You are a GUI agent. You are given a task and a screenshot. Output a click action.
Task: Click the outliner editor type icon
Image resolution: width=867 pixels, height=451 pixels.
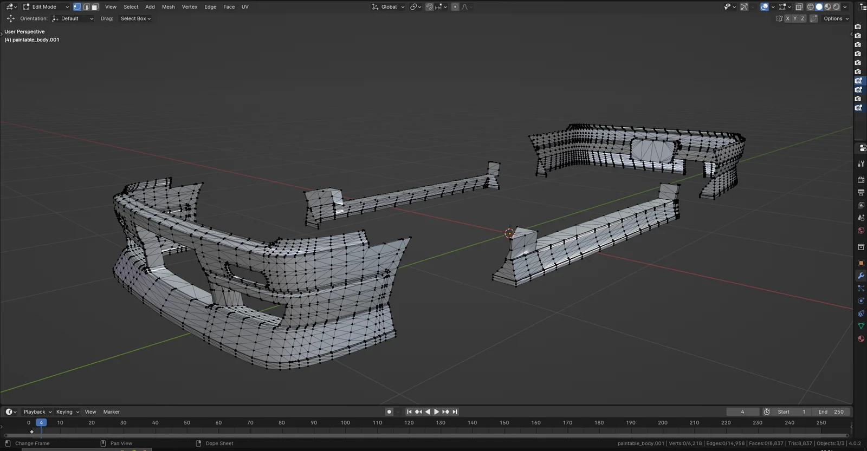point(862,7)
